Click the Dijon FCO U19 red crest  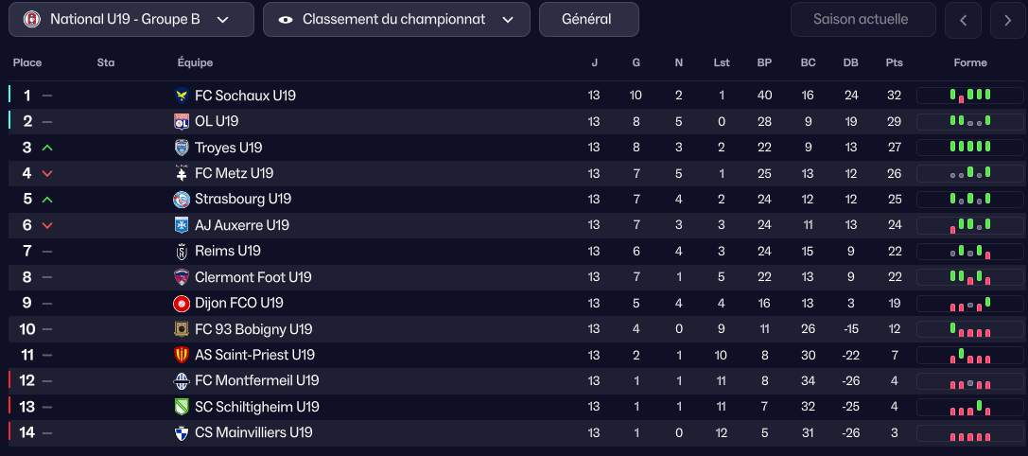pos(182,304)
